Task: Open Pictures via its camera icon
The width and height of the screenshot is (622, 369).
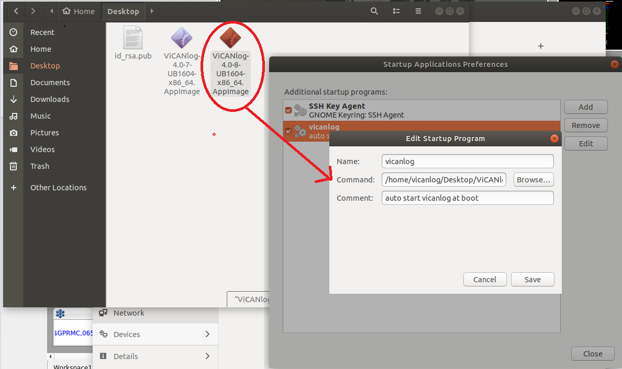Action: click(14, 133)
